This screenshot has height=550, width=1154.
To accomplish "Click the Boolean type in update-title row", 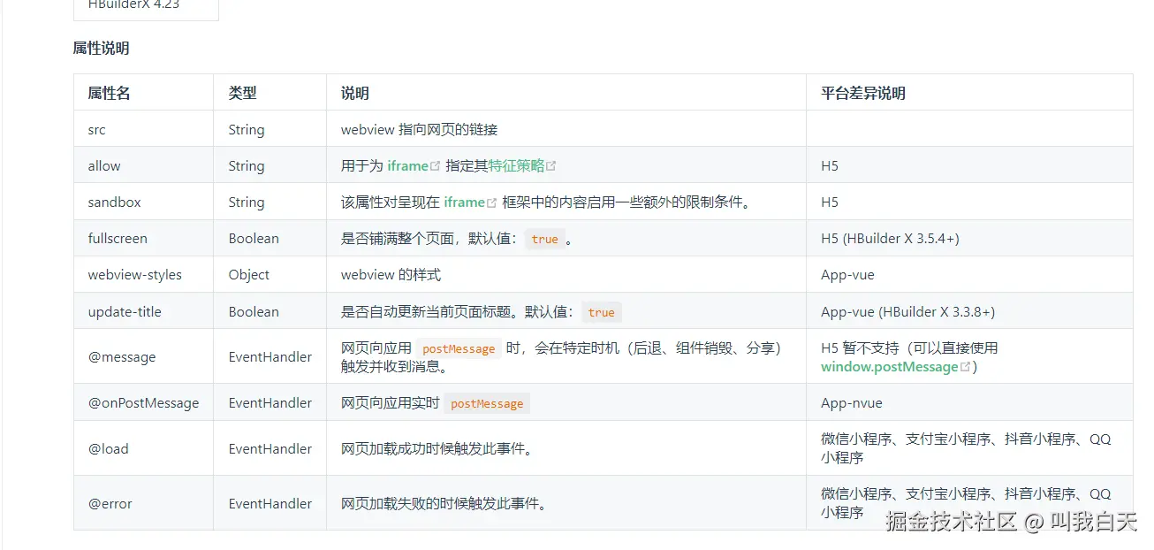I will 254,311.
